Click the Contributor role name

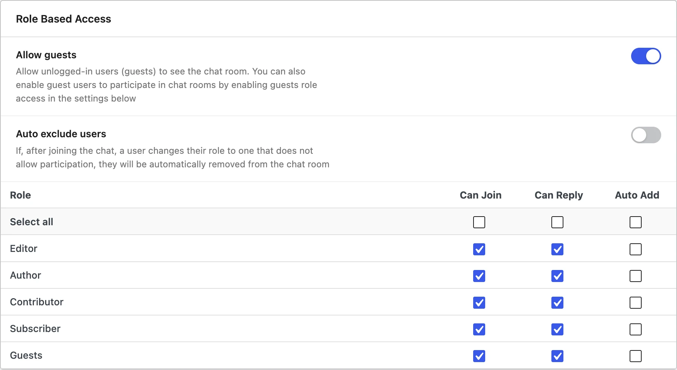37,302
